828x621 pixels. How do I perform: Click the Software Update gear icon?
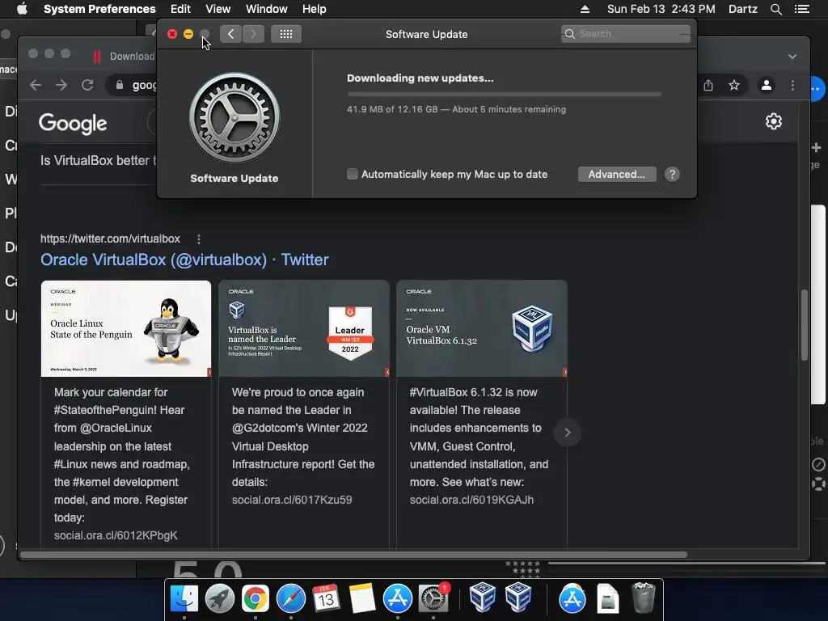pyautogui.click(x=234, y=117)
